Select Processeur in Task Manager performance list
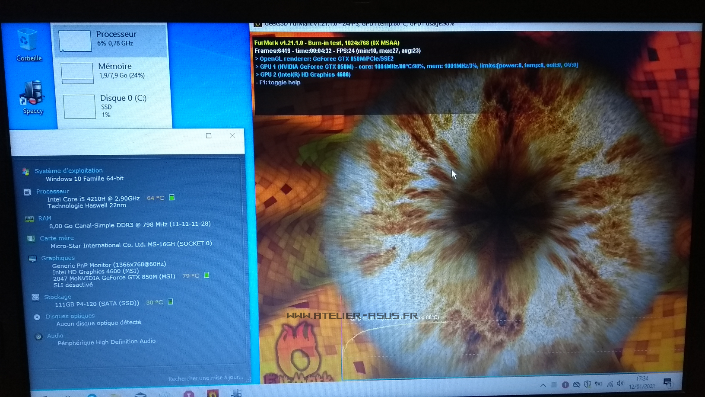The height and width of the screenshot is (397, 705). click(110, 41)
